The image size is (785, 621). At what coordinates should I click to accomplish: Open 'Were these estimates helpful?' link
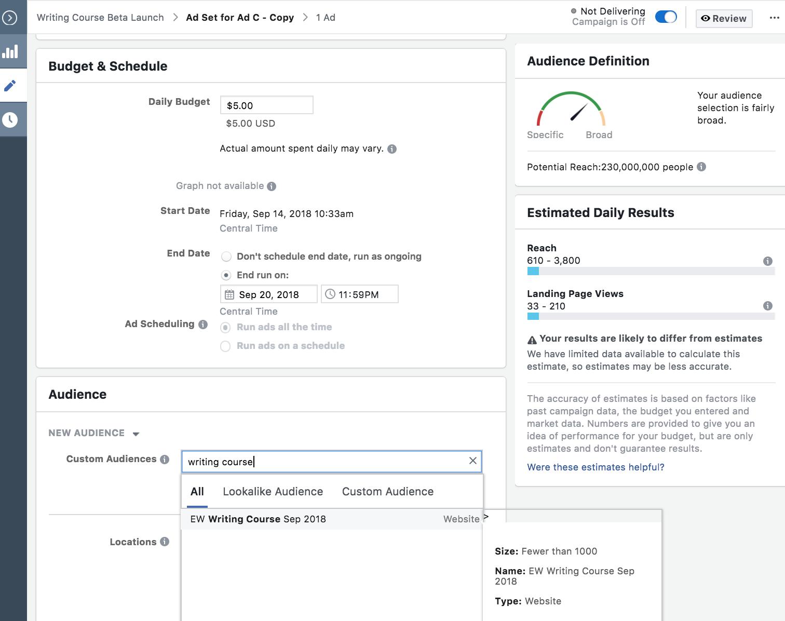595,467
